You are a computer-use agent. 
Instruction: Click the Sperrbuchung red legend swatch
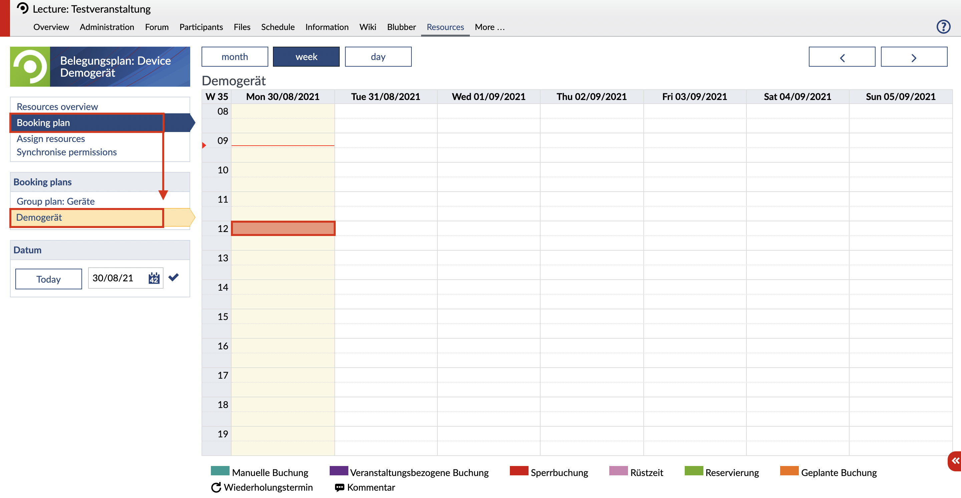point(519,471)
